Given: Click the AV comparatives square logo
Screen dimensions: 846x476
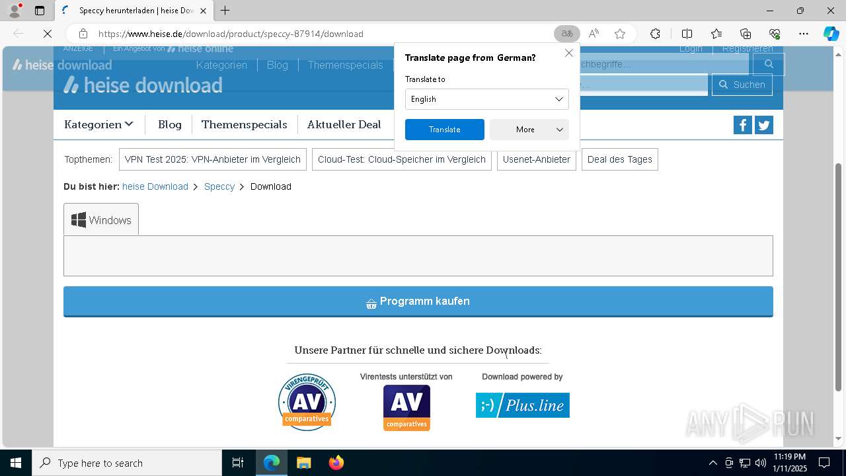Looking at the screenshot, I should tap(406, 408).
